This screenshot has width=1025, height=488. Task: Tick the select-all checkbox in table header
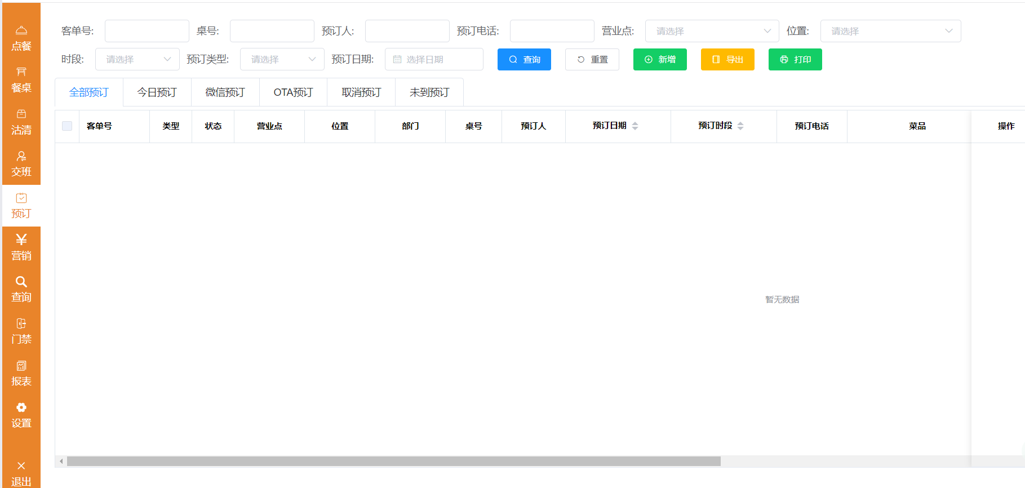pos(67,126)
